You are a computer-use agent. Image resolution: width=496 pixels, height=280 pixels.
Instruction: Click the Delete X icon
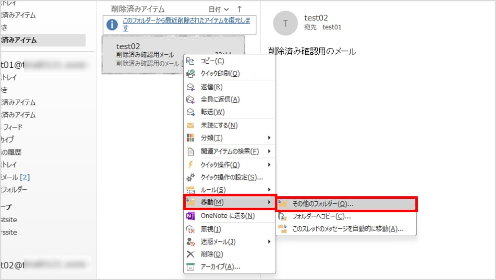(x=190, y=254)
